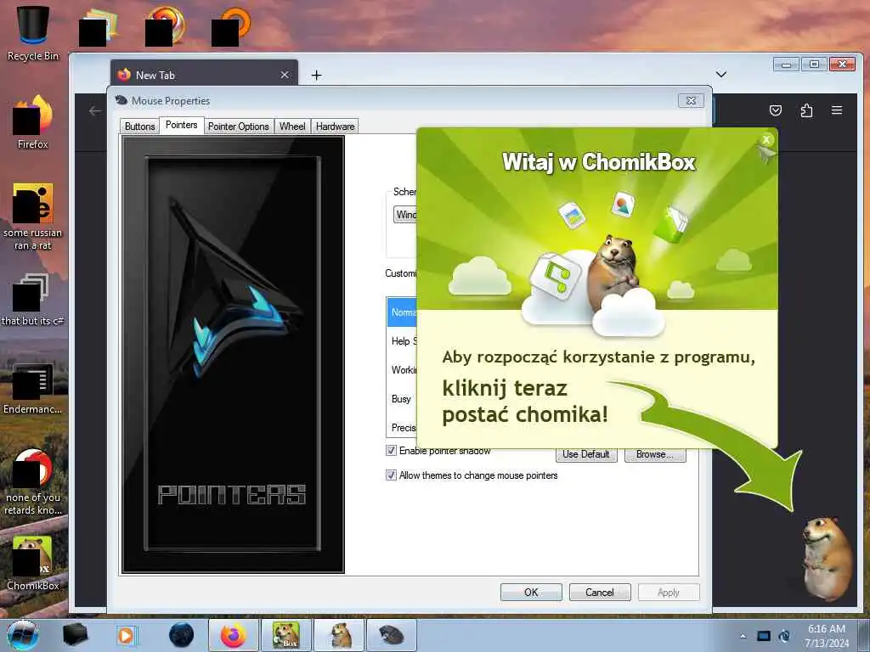Viewport: 870px width, 652px height.
Task: Open 'none of you retards kno...' desktop icon
Action: tap(33, 481)
